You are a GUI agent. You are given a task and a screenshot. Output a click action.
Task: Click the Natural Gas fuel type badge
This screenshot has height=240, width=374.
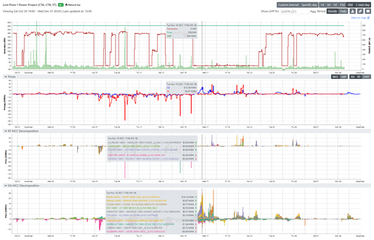[73, 5]
